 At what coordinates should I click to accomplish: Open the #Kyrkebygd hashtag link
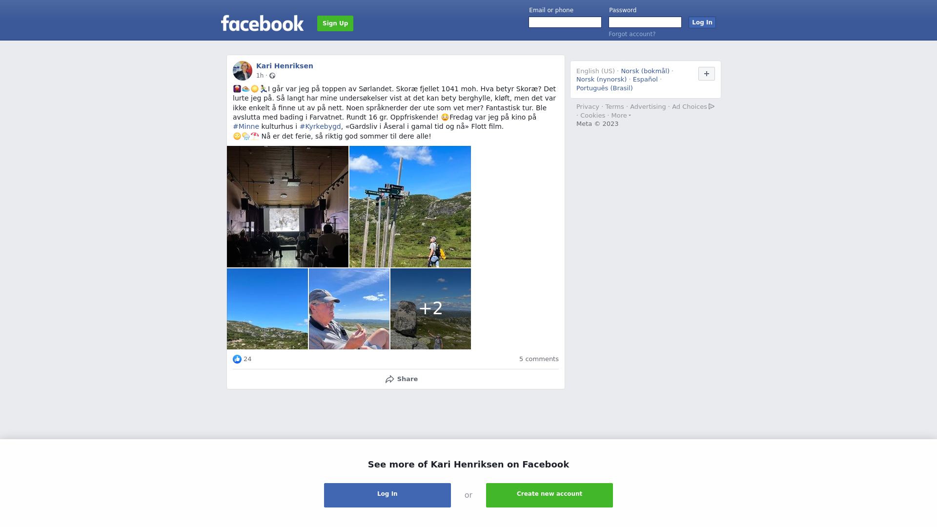[320, 126]
